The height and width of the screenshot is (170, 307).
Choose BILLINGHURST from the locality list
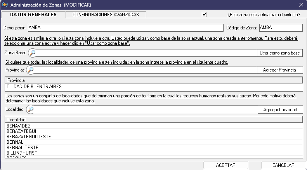coord(22,153)
